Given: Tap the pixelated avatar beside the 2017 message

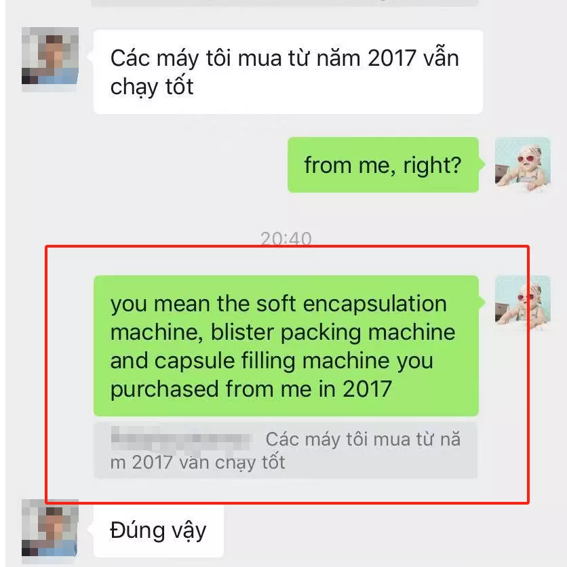Looking at the screenshot, I should point(50,56).
